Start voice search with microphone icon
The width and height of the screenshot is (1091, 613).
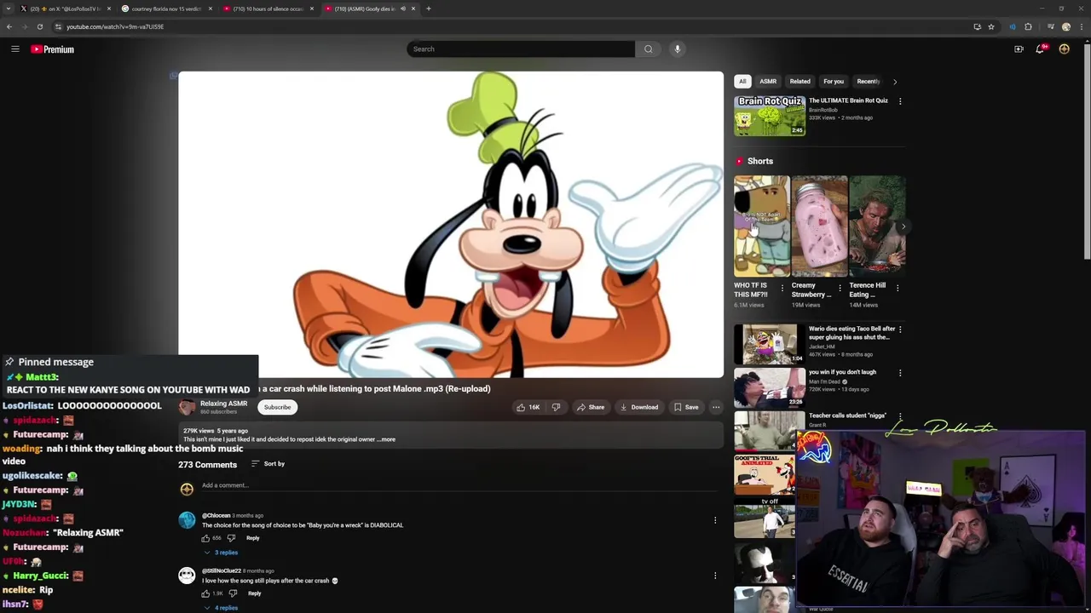[678, 49]
